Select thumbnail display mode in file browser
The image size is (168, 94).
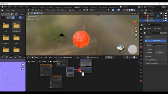click(13, 18)
